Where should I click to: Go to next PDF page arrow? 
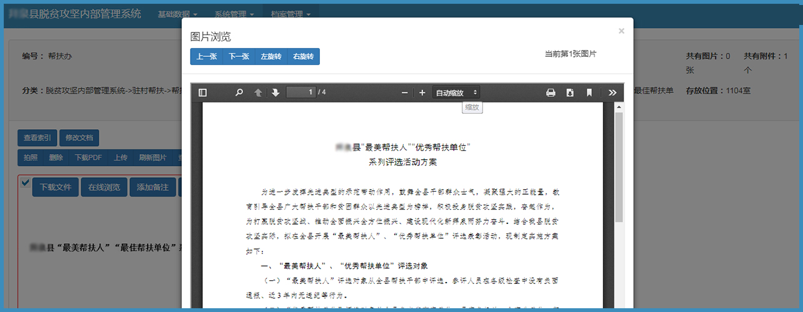coord(276,92)
